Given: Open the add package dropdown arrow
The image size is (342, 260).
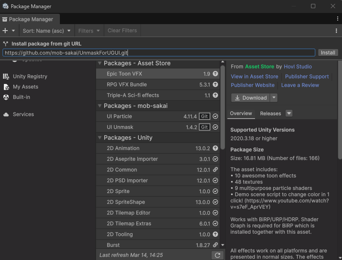Looking at the screenshot, I should click(13, 31).
